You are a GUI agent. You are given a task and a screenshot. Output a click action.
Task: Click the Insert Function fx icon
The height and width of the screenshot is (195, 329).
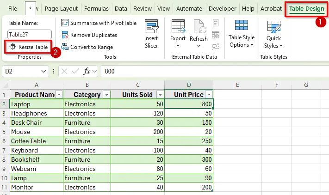point(86,72)
